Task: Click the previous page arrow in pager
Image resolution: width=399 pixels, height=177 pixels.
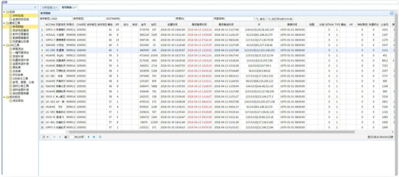Action: [59, 137]
